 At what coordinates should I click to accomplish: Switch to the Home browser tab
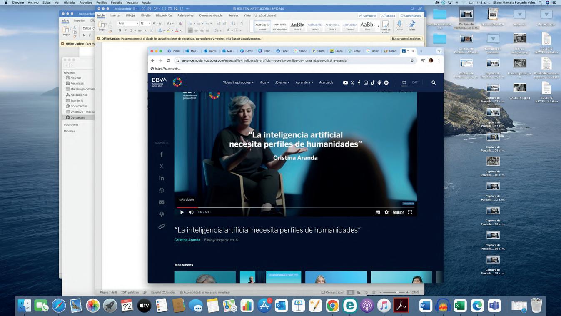coord(247,51)
